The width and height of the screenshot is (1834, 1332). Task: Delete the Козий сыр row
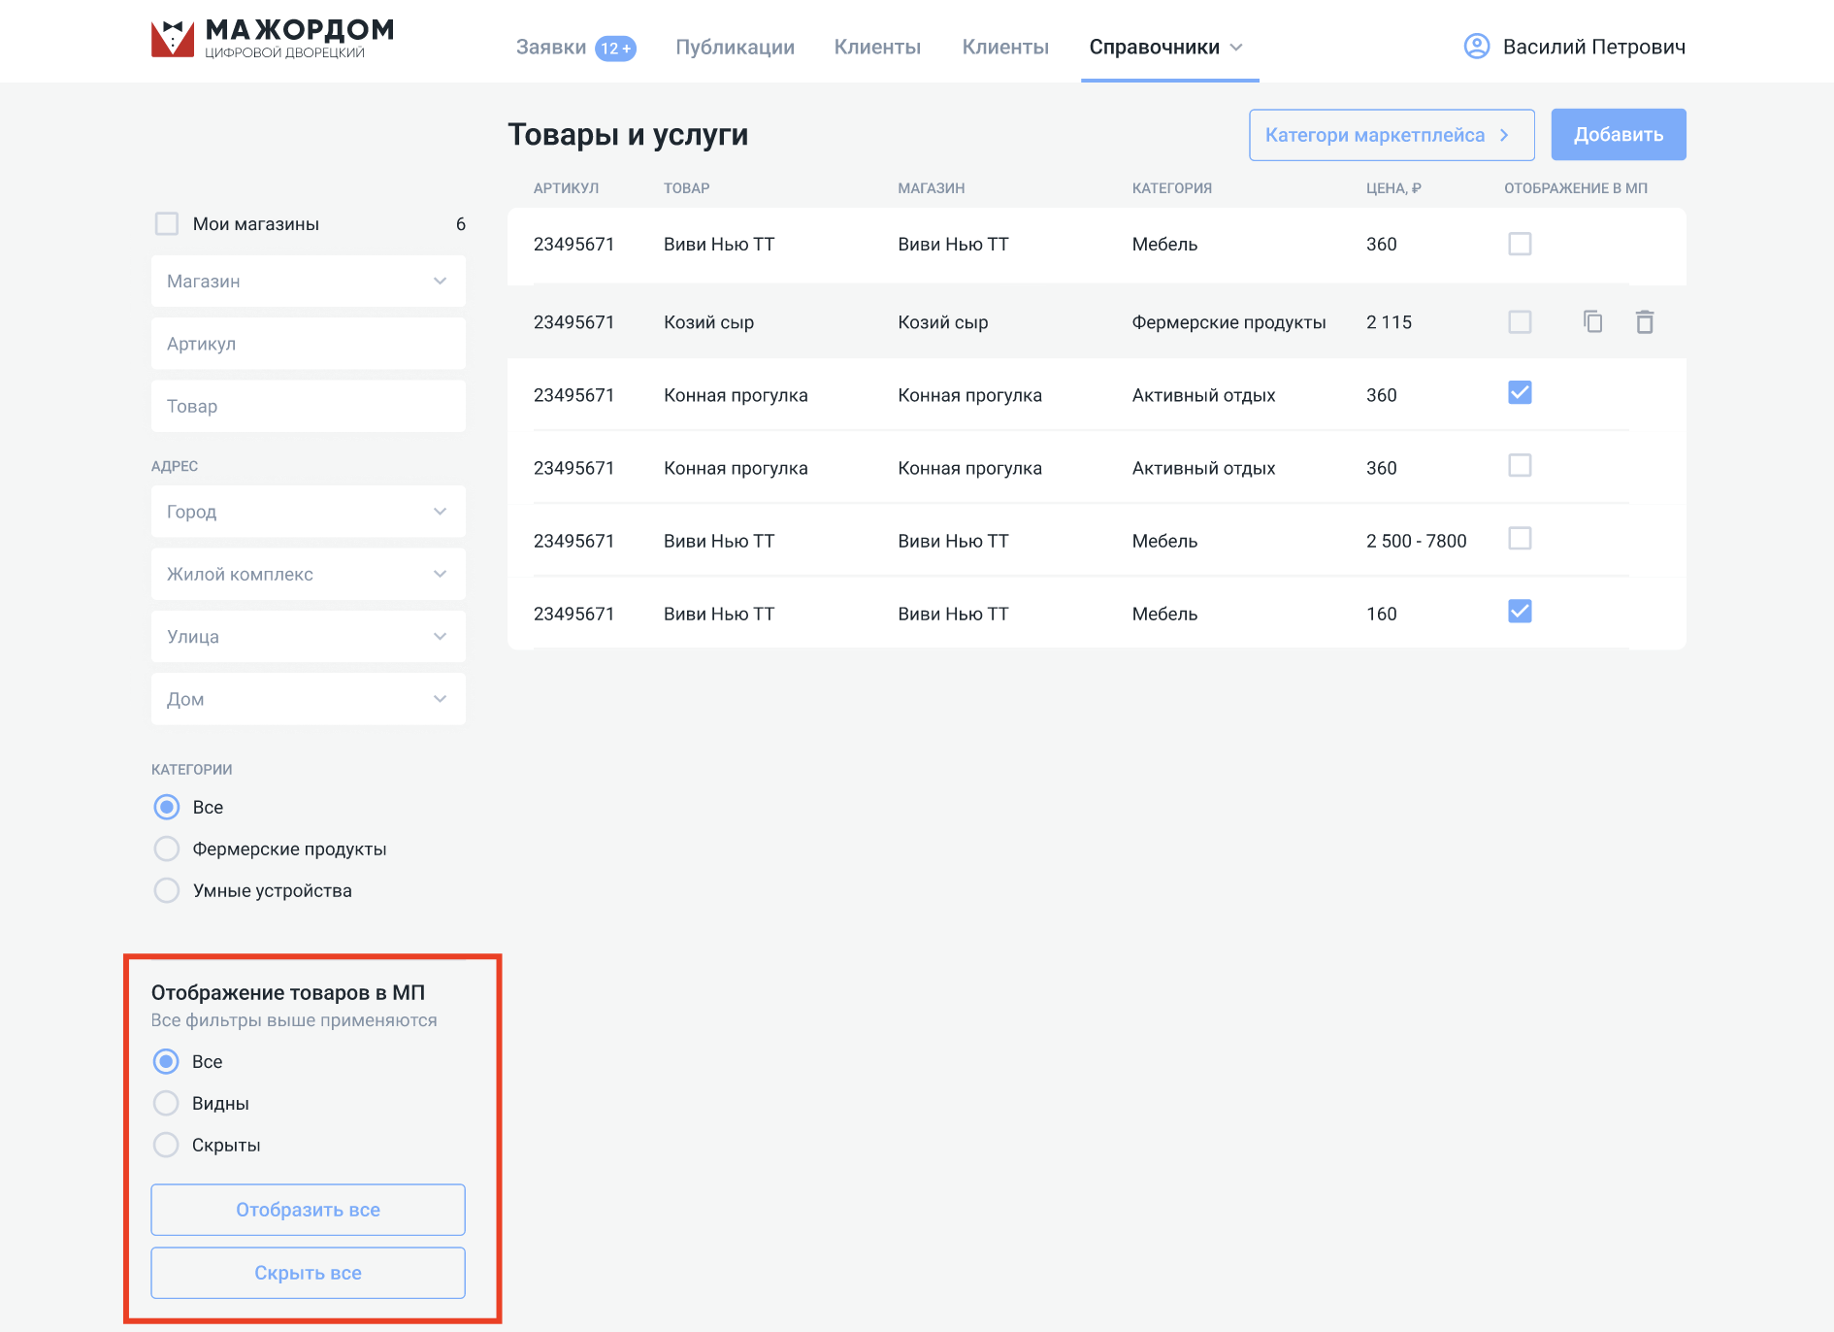pos(1644,321)
